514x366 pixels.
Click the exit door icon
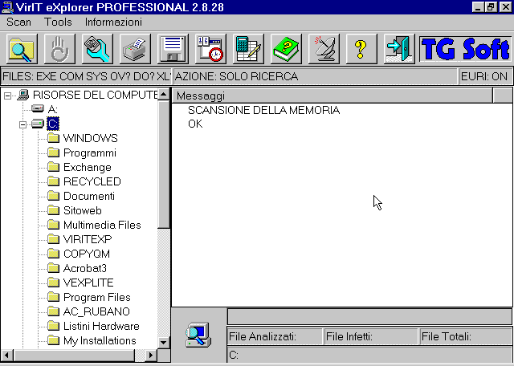click(x=399, y=50)
